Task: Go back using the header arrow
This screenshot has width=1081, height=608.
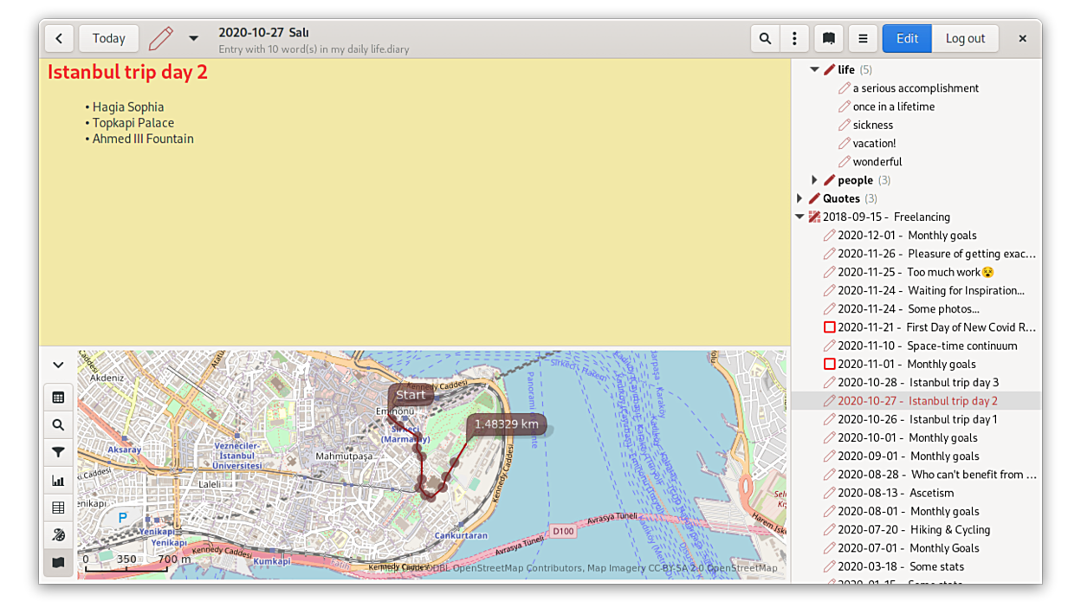Action: 59,38
